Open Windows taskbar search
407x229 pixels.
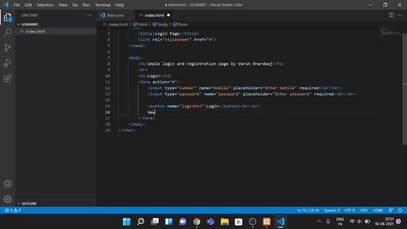(x=141, y=222)
